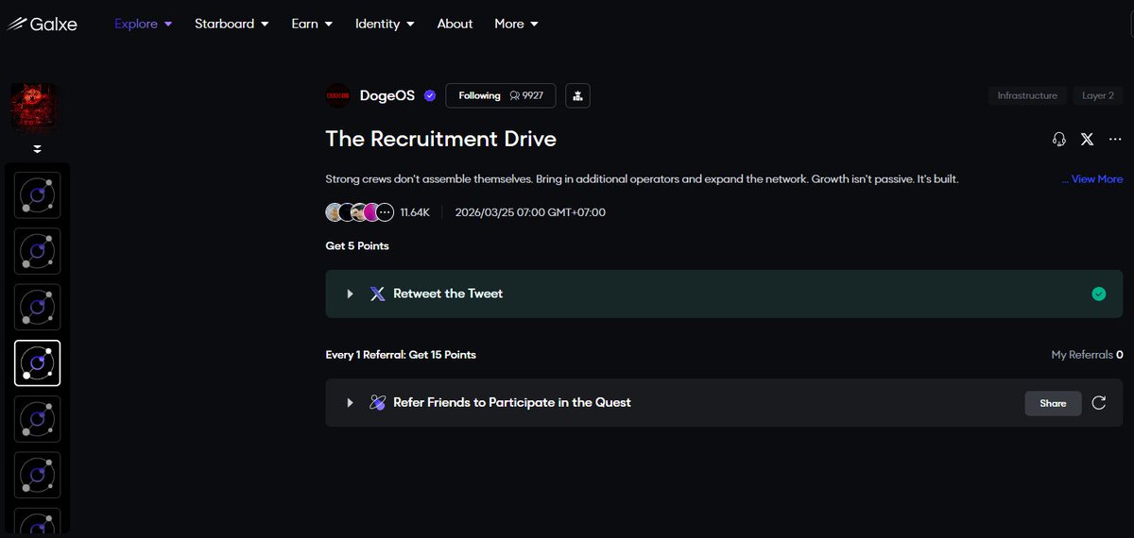Expand the Retweet the Tweet task
1134x538 pixels.
click(350, 294)
